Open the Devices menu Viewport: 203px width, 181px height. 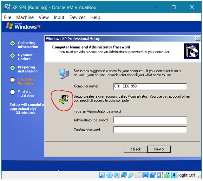tap(77, 17)
